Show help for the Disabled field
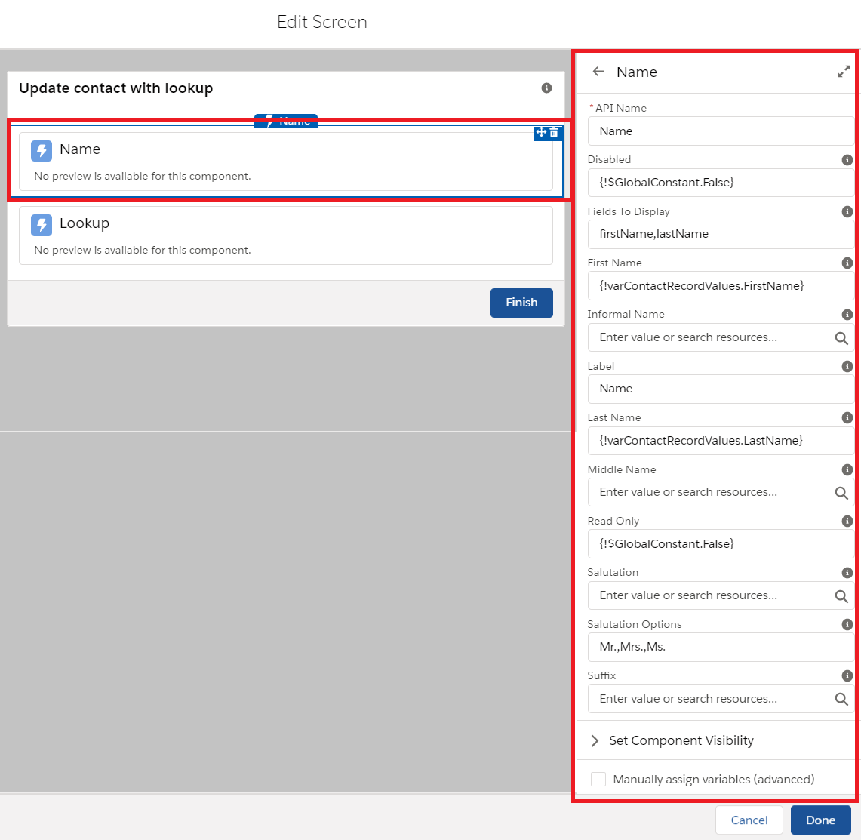This screenshot has height=840, width=861. (x=847, y=160)
